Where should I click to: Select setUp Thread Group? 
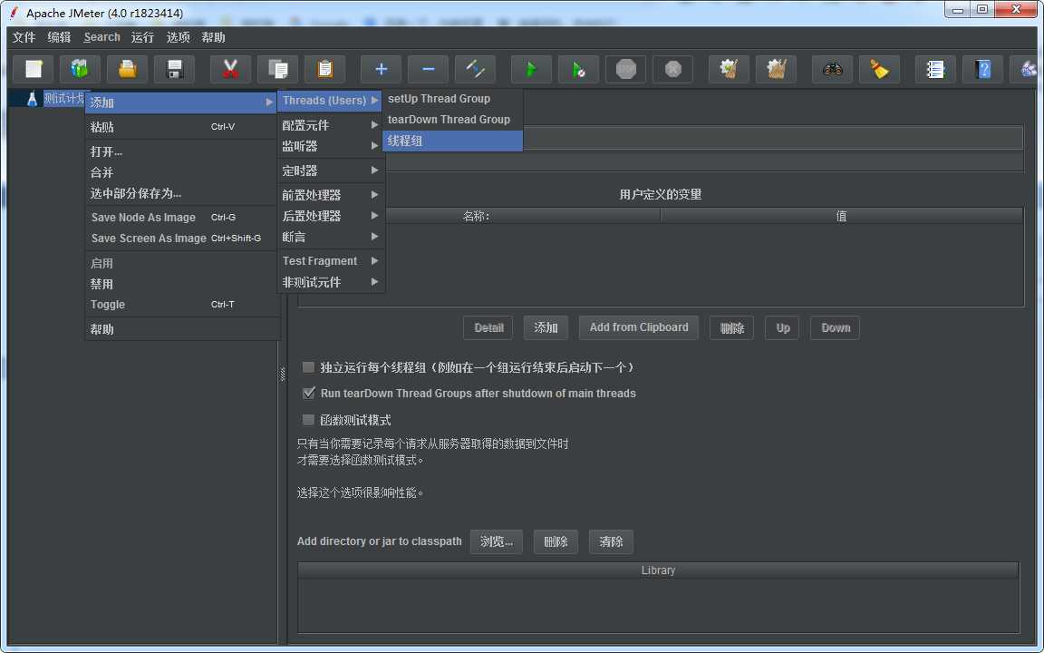point(453,99)
